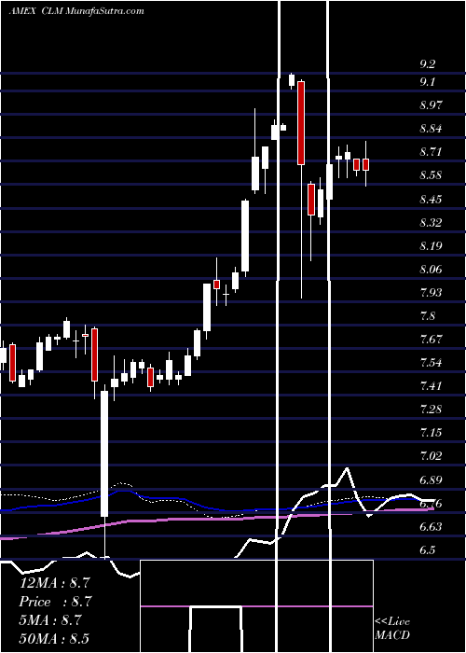Viewport: 466px width, 653px height.
Task: Click the 7.93 price axis label
Action: [431, 293]
